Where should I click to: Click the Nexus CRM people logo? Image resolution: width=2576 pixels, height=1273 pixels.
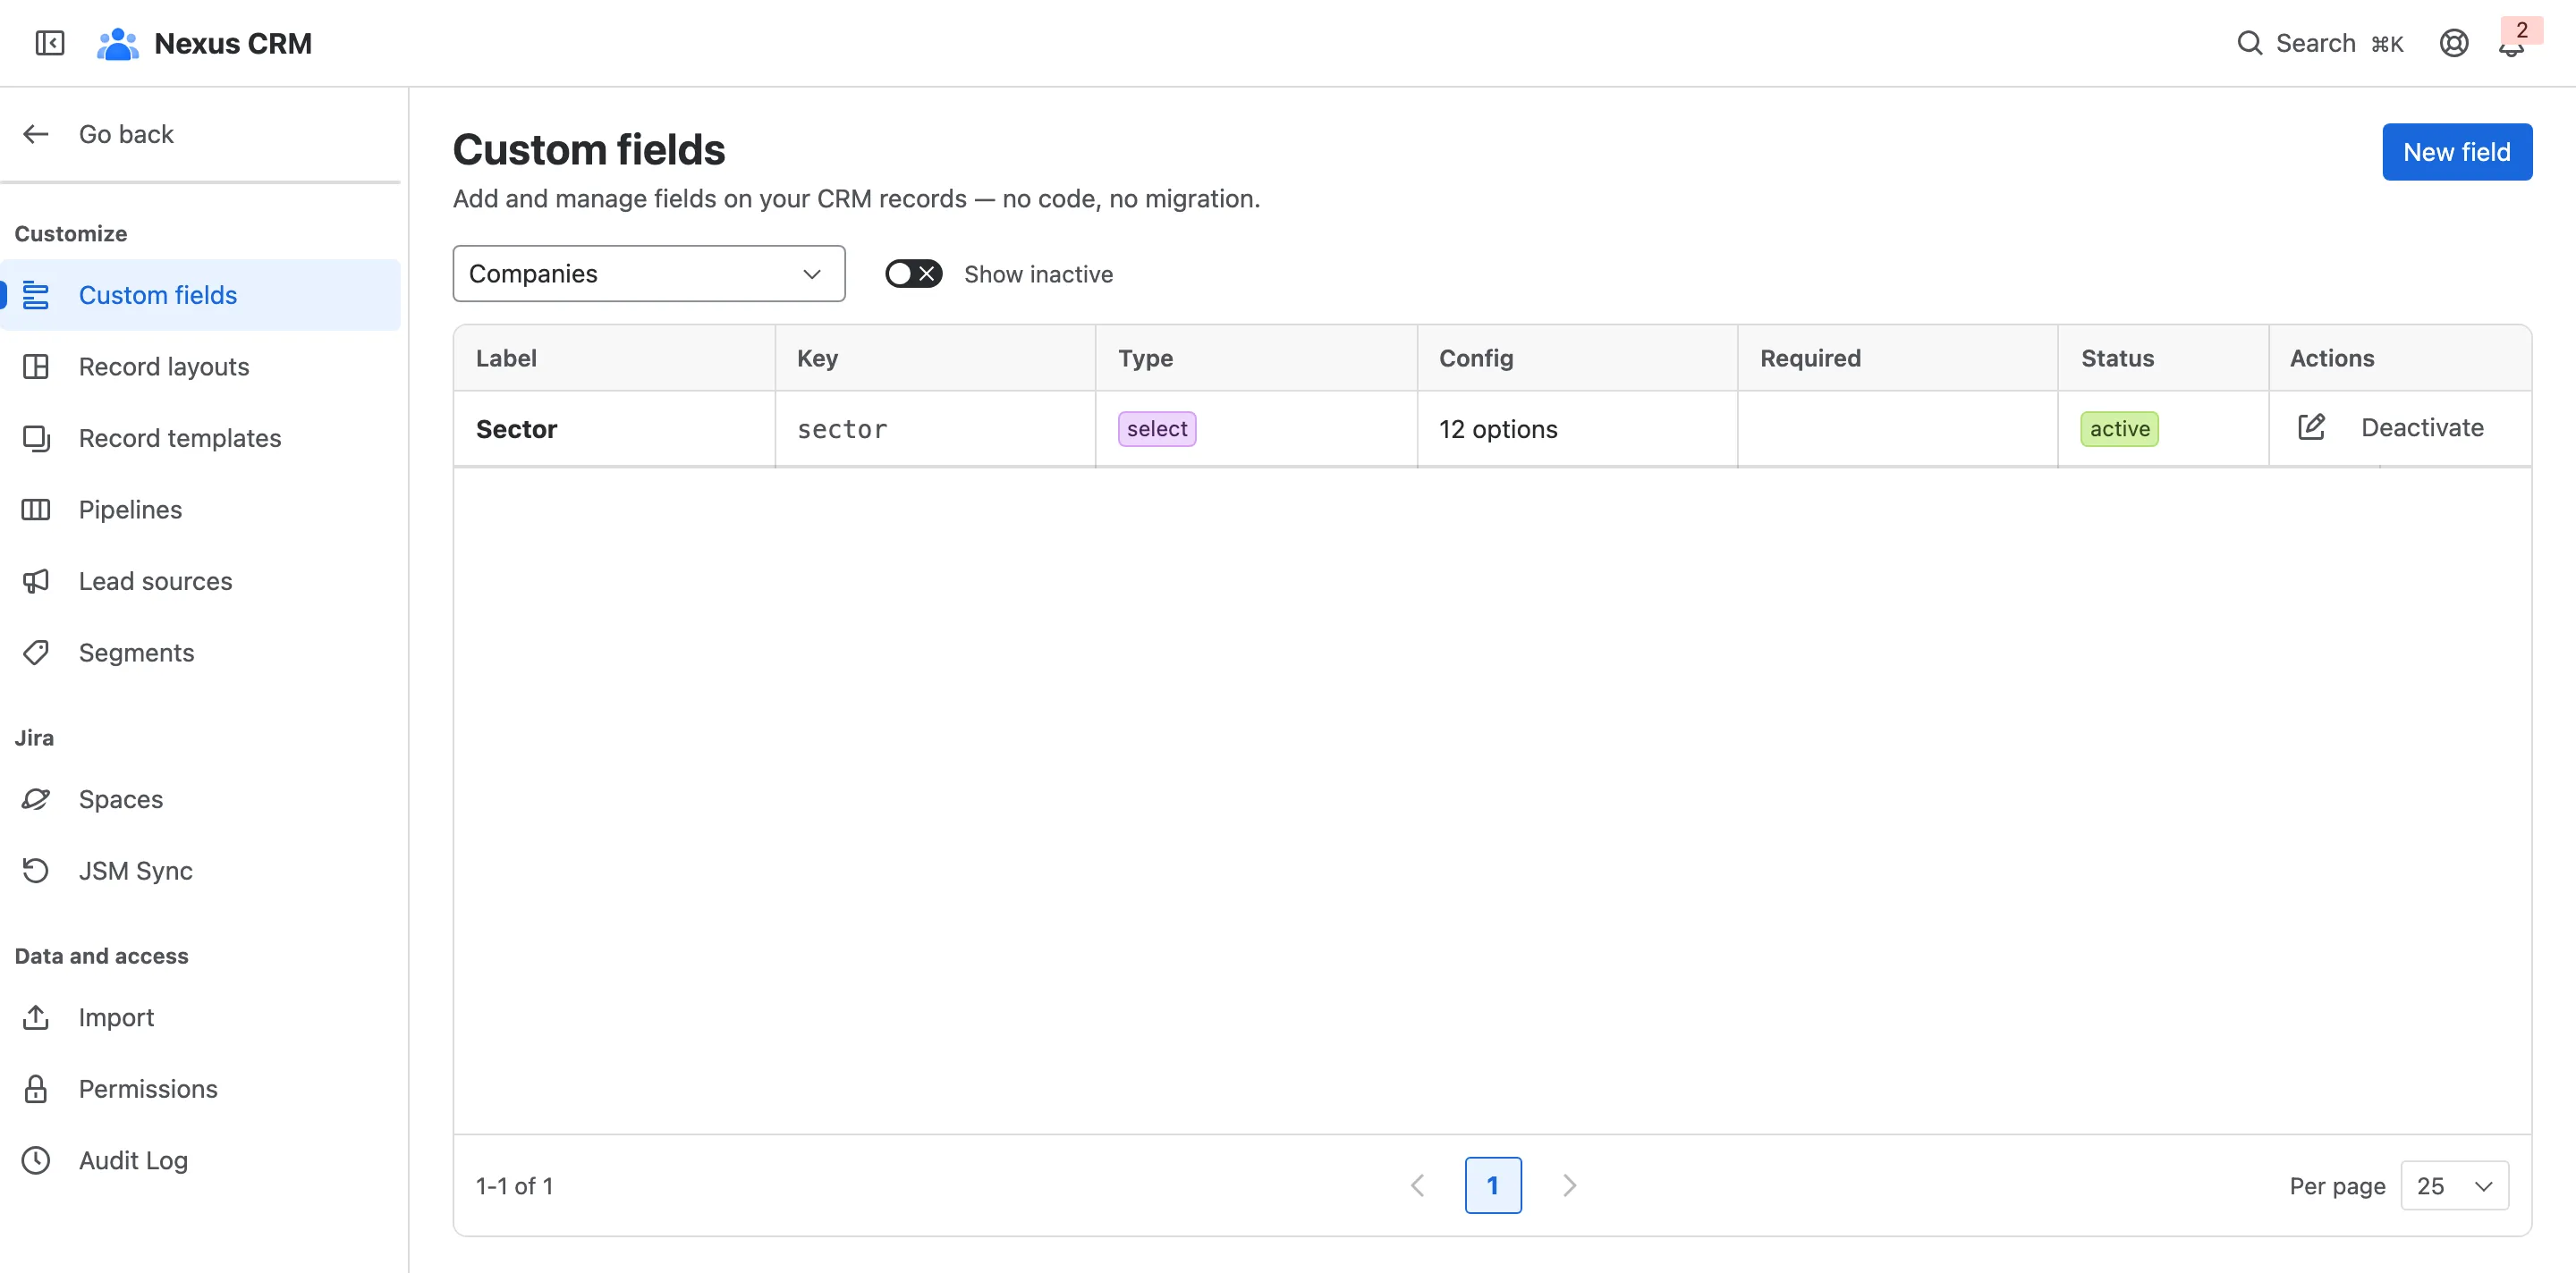117,43
